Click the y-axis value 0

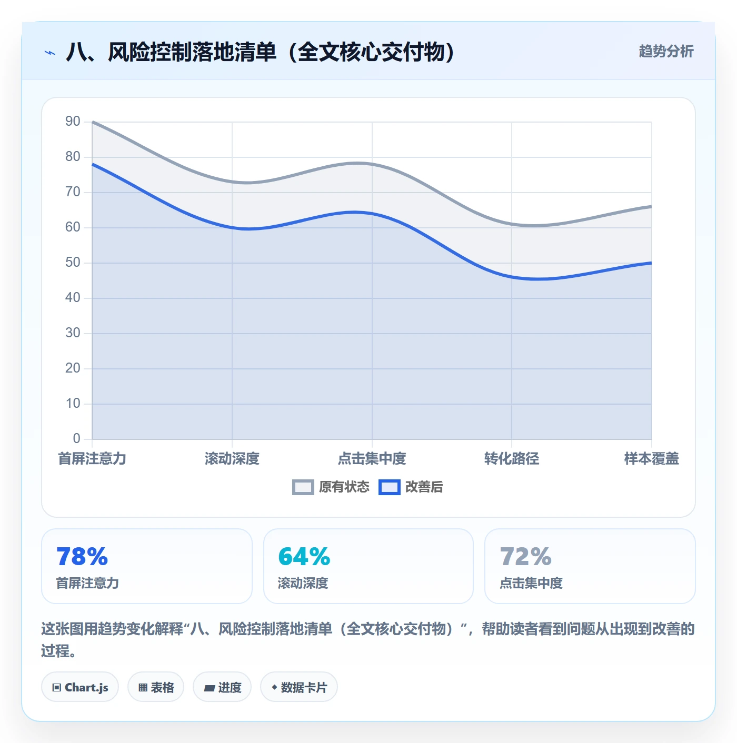click(x=77, y=438)
